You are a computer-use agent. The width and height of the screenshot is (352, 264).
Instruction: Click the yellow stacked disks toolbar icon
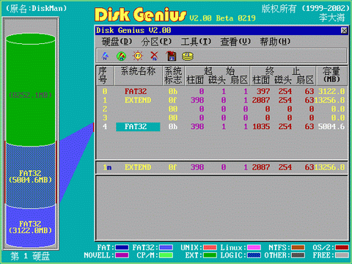pyautogui.click(x=188, y=56)
